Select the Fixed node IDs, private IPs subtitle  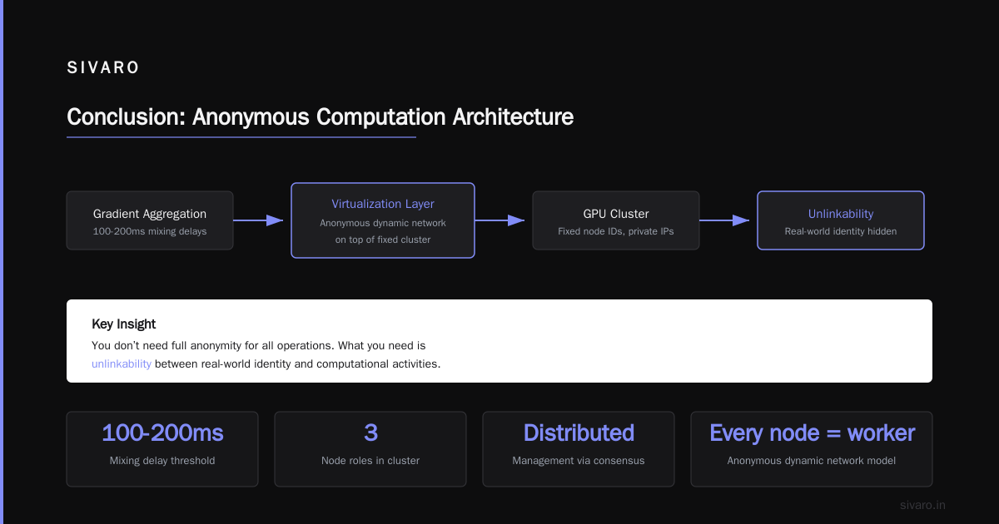[x=616, y=231]
